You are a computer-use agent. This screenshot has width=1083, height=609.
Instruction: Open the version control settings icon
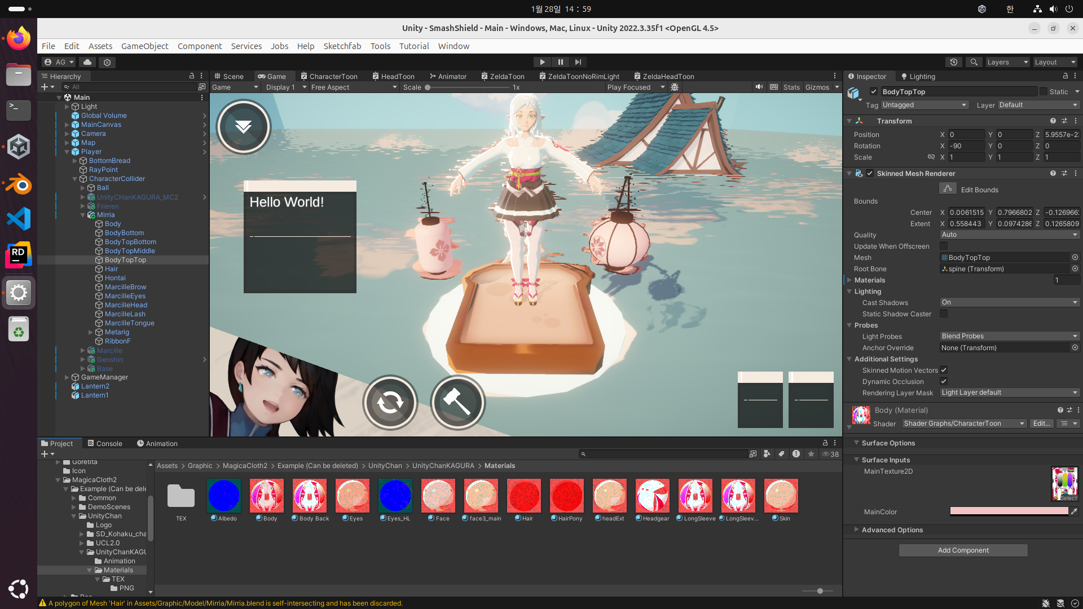click(107, 62)
